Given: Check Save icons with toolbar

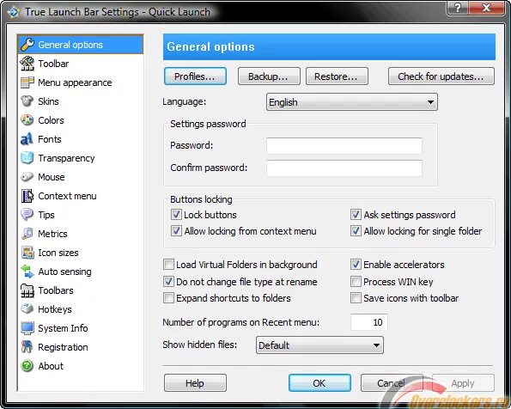Looking at the screenshot, I should pyautogui.click(x=356, y=298).
